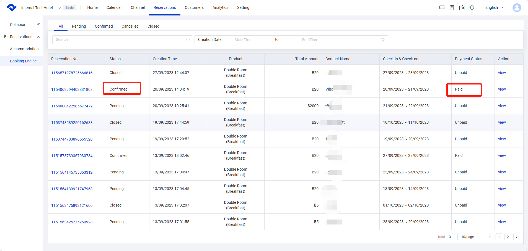
Task: Switch to the Pending tab
Action: coord(79,26)
